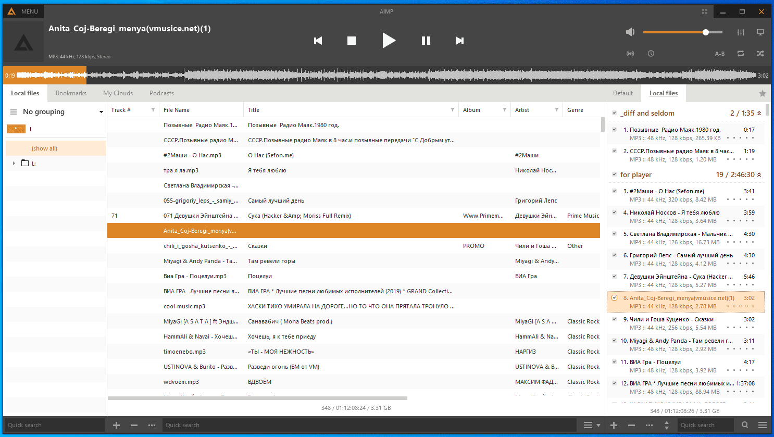Open the three-dots menu under the library tree
Screen dimensions: 774x437
[152, 426]
